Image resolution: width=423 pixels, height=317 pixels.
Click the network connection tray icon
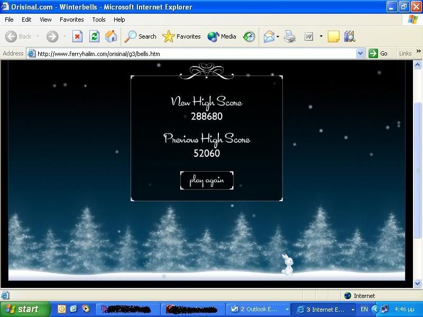tap(385, 309)
